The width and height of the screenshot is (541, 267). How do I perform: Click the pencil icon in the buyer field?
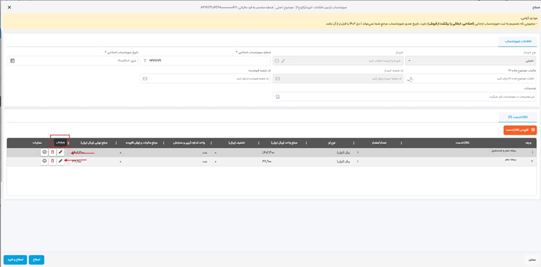point(284,61)
